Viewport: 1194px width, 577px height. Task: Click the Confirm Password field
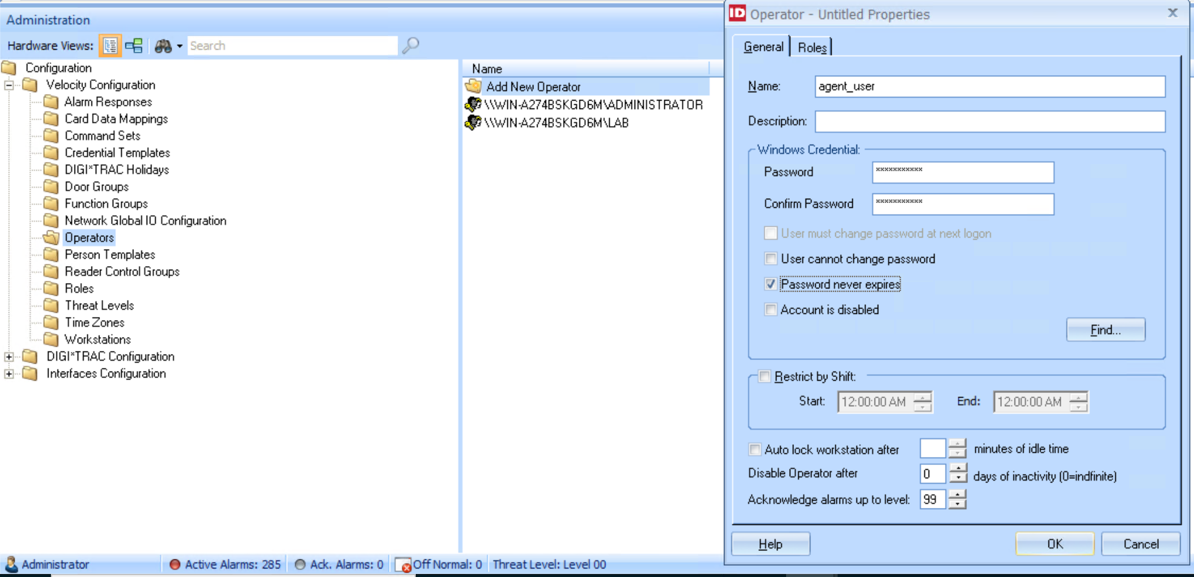click(963, 204)
